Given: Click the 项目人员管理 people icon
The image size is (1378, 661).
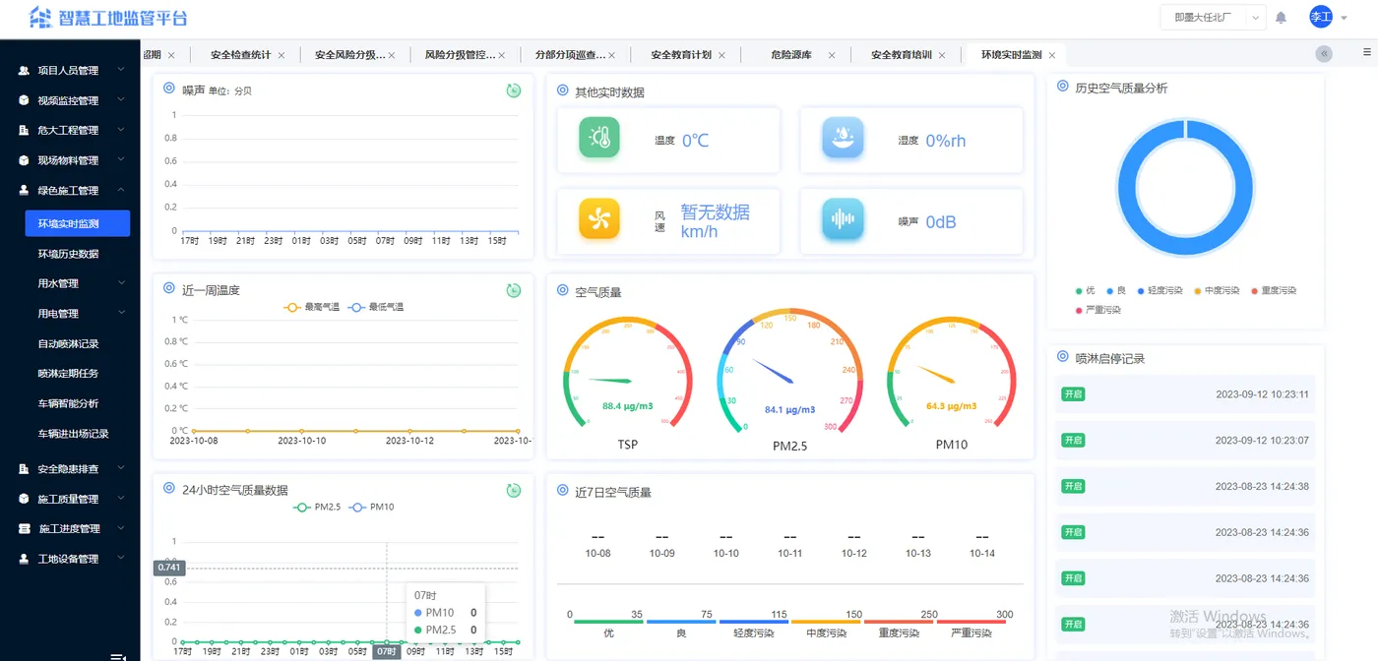Looking at the screenshot, I should [x=24, y=71].
